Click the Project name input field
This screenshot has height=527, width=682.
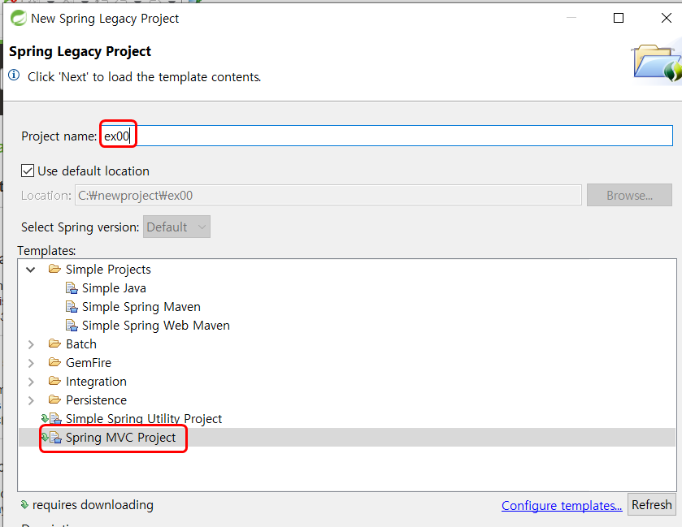(x=387, y=136)
